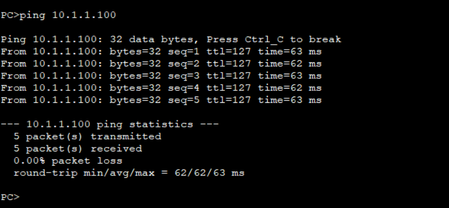Screen dimensions: 449x208
Task: Click time=63 ms on the seq=1 line
Action: tap(290, 51)
